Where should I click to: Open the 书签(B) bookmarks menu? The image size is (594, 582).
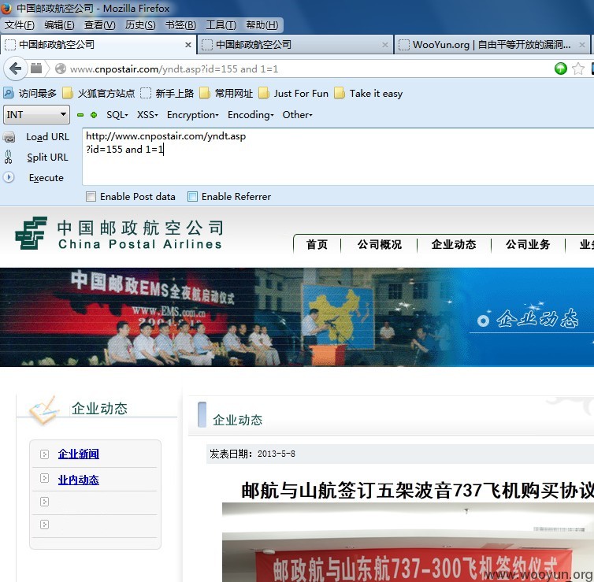[180, 25]
